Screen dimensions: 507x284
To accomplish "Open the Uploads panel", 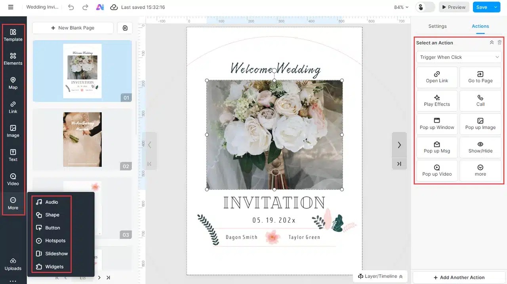I will [13, 264].
